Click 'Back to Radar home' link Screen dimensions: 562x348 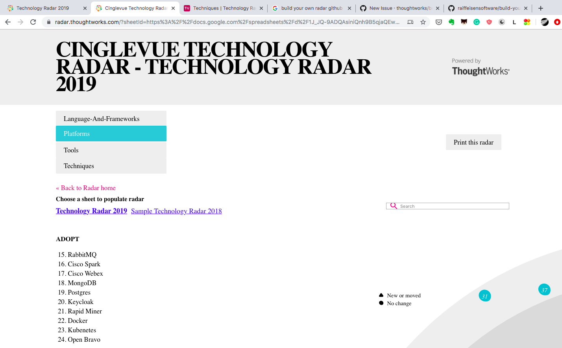(86, 188)
